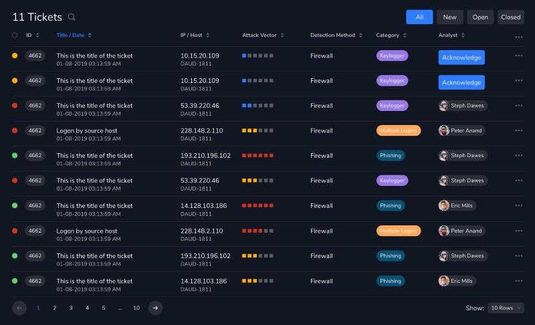Open the 10 Rows show dropdown
Image resolution: width=535 pixels, height=325 pixels.
[506, 308]
